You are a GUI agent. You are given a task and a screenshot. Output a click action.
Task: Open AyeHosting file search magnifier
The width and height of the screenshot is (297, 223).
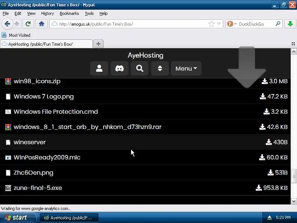pyautogui.click(x=140, y=68)
